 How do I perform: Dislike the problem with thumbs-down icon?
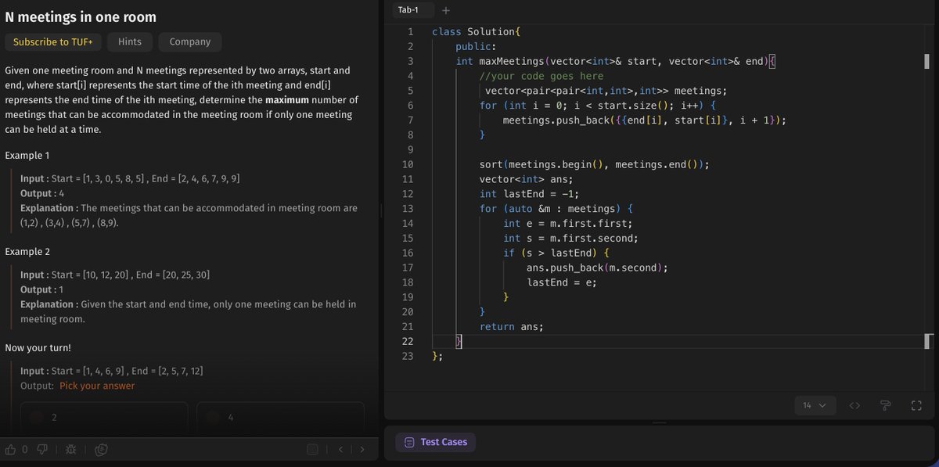click(43, 450)
